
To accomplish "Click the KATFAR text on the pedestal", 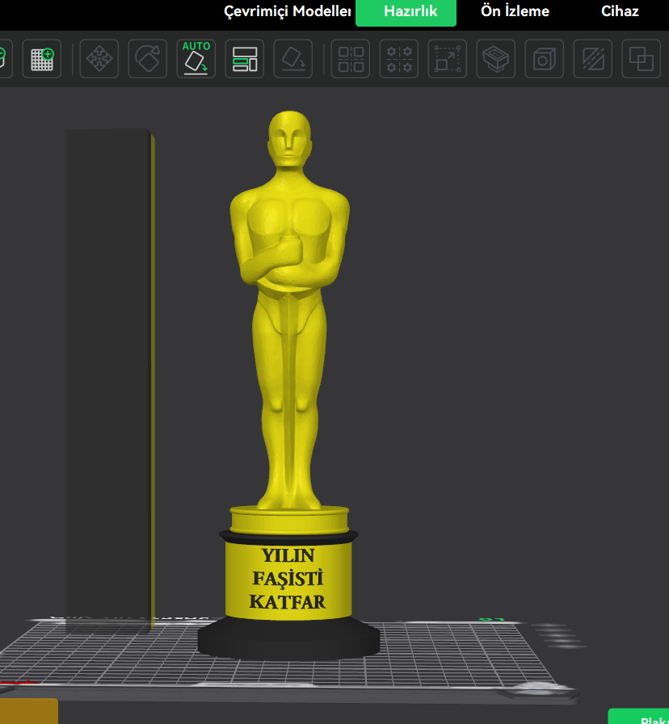I will pyautogui.click(x=288, y=602).
